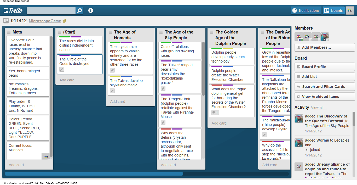The image size is (357, 185).
Task: Open the Meta list menu icon
Action: point(9,32)
